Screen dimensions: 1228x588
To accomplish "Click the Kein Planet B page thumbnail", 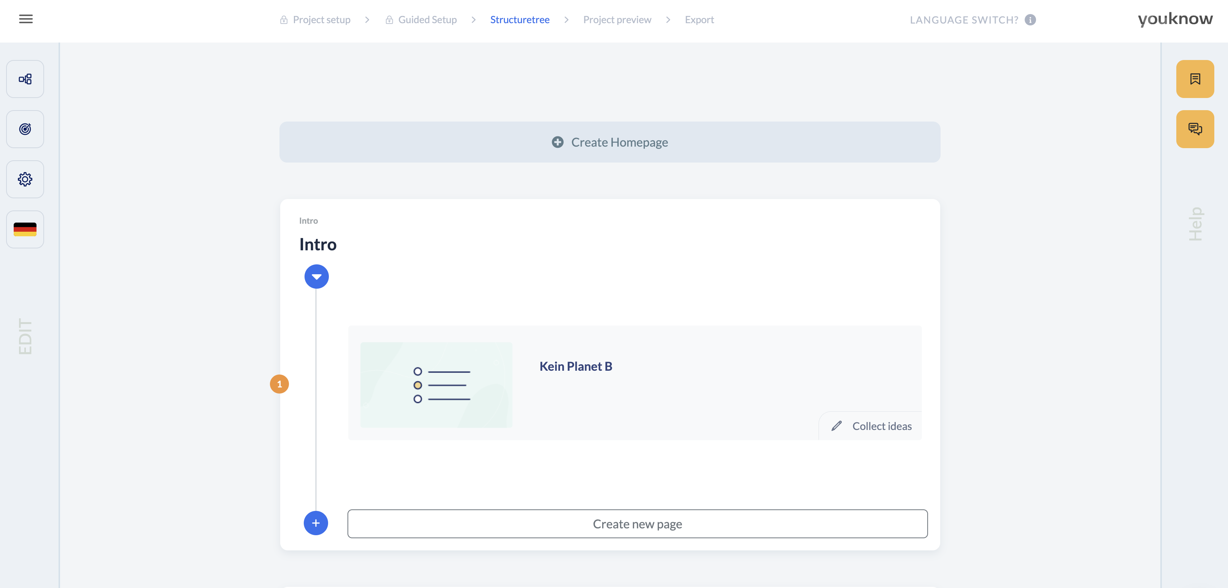I will pyautogui.click(x=436, y=385).
